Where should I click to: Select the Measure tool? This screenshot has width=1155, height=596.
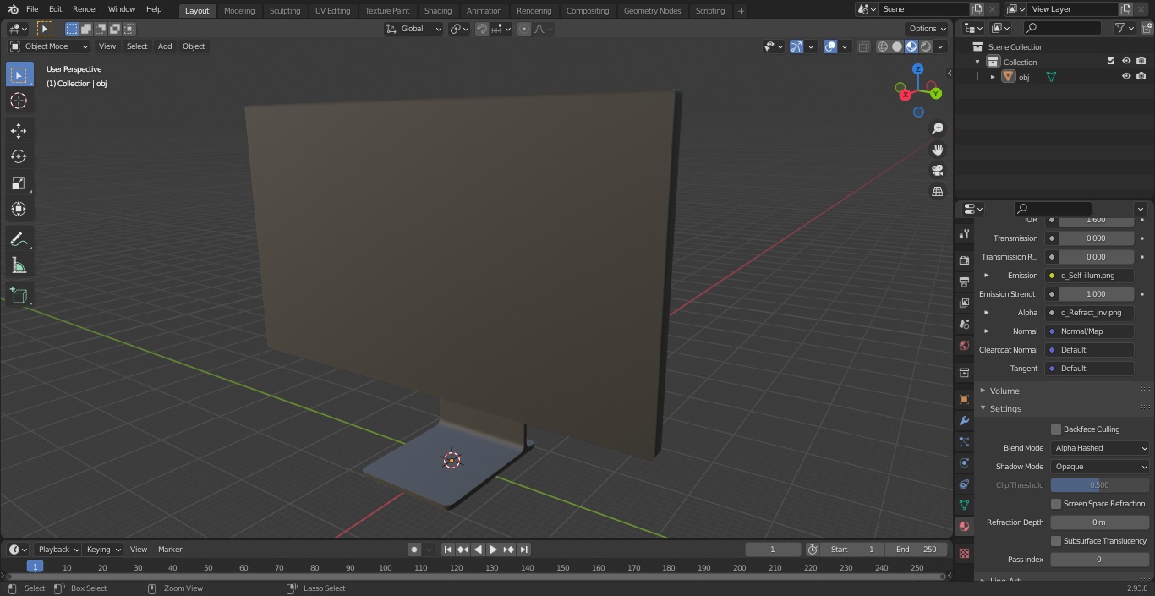coord(19,266)
